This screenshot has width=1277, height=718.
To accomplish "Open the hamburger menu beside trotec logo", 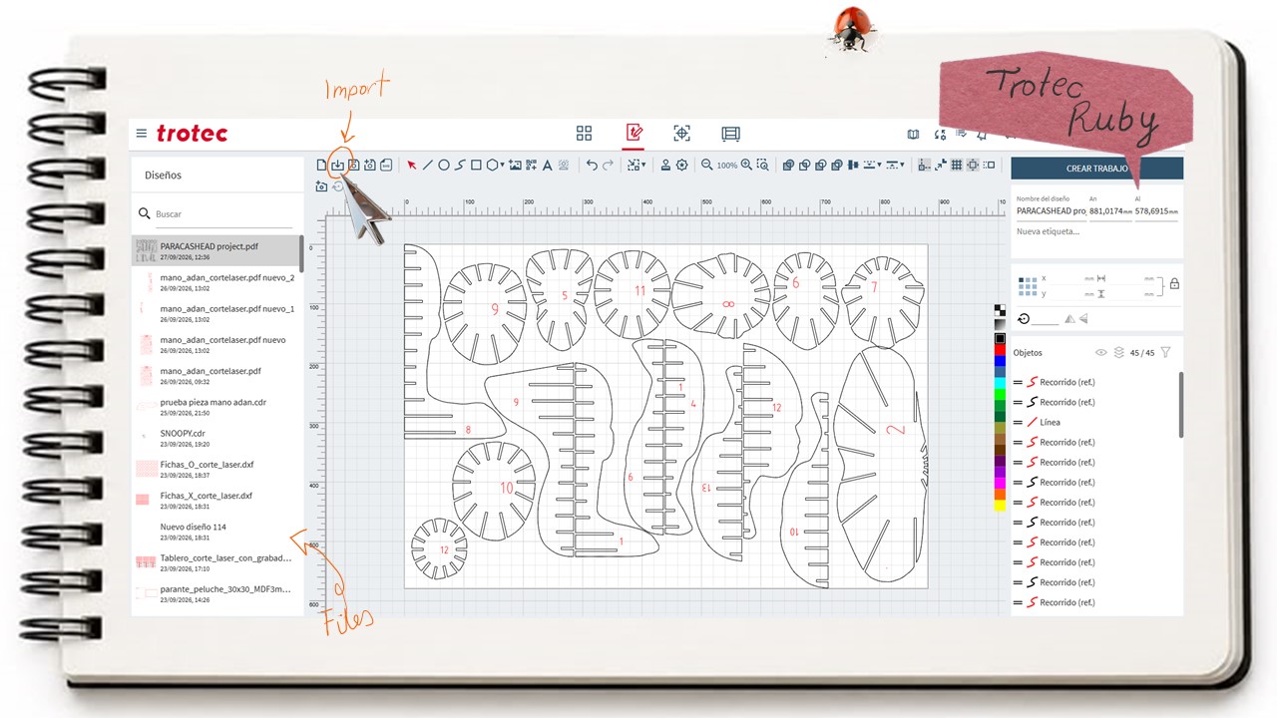I will click(142, 134).
